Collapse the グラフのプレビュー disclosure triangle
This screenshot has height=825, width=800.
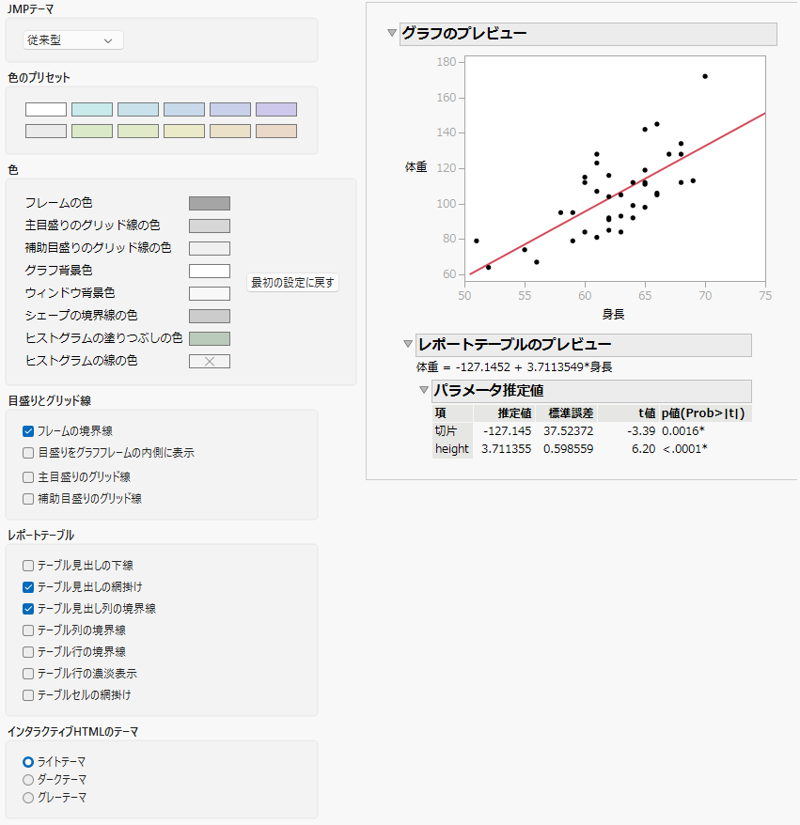click(392, 33)
